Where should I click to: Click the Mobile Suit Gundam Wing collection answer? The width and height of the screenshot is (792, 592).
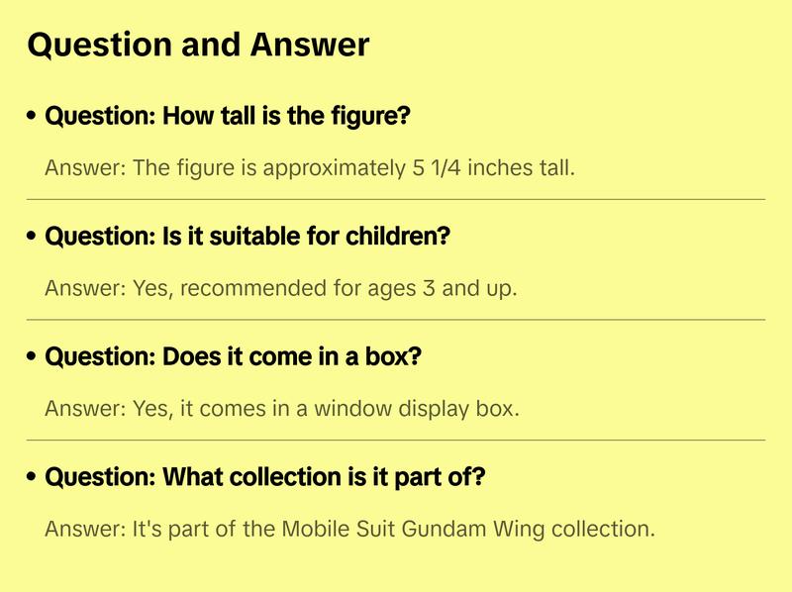(349, 529)
